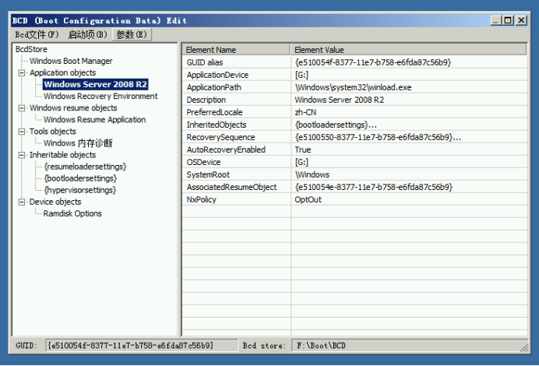Click the GUID field in status bar
This screenshot has width=539, height=366.
click(x=130, y=345)
